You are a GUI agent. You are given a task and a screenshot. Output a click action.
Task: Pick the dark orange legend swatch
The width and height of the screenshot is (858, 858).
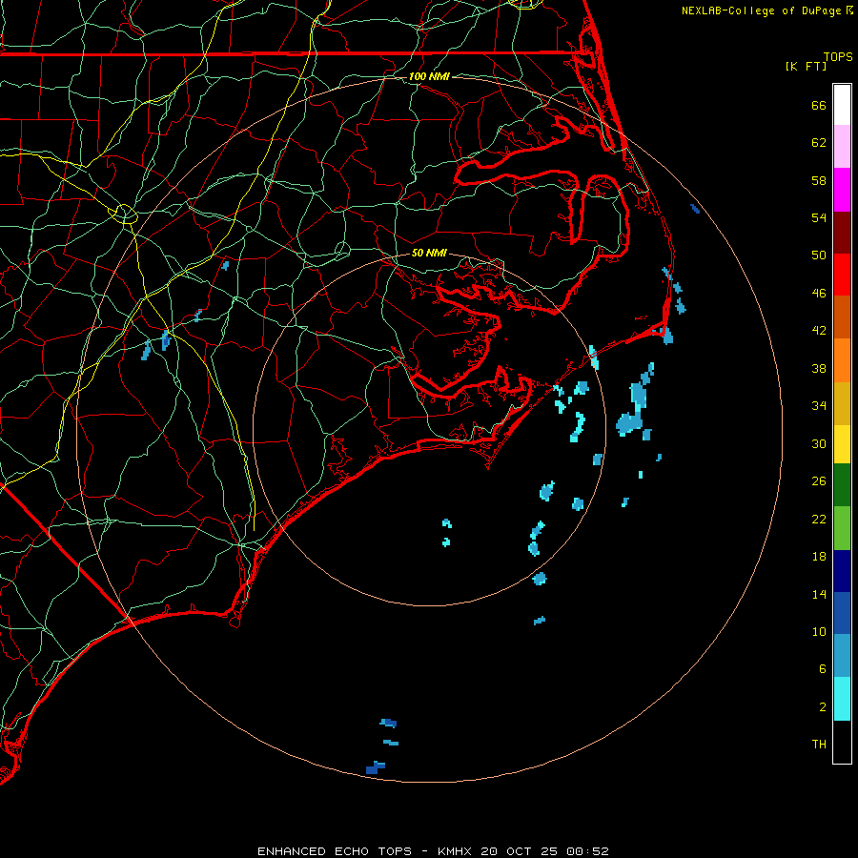pyautogui.click(x=842, y=317)
